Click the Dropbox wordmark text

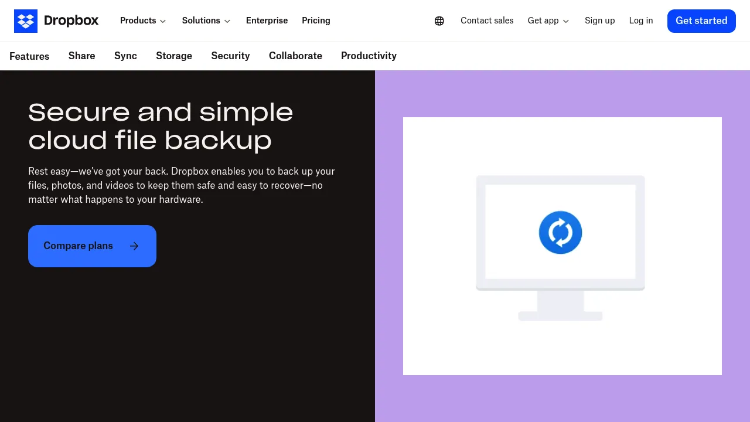coord(71,21)
